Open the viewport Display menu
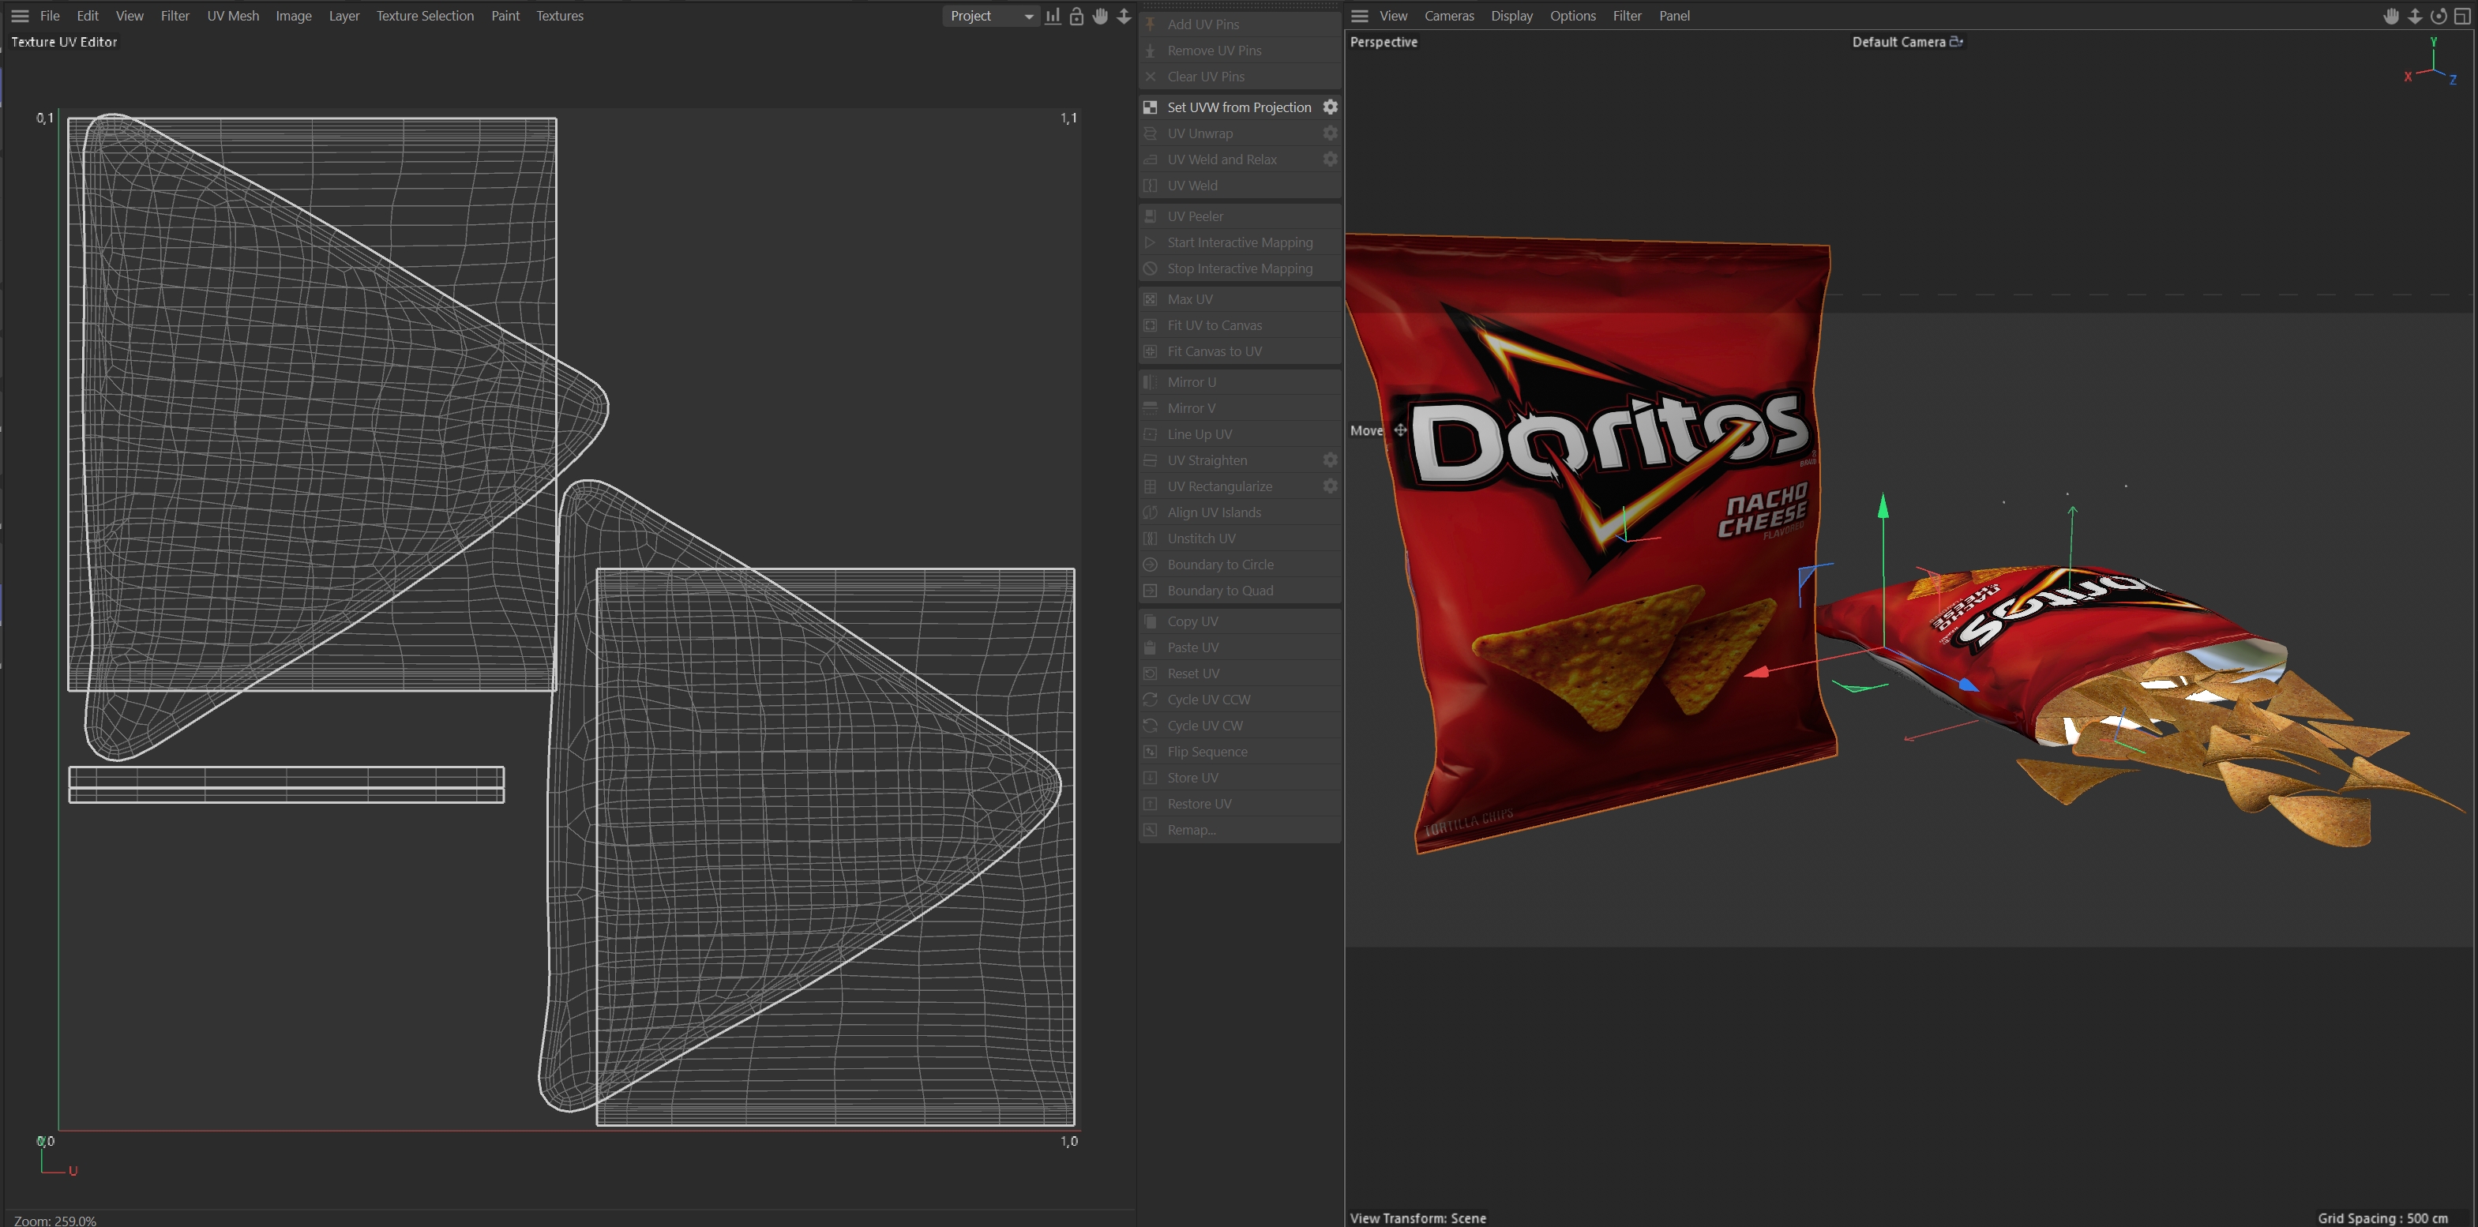Image resolution: width=2478 pixels, height=1227 pixels. pyautogui.click(x=1511, y=17)
